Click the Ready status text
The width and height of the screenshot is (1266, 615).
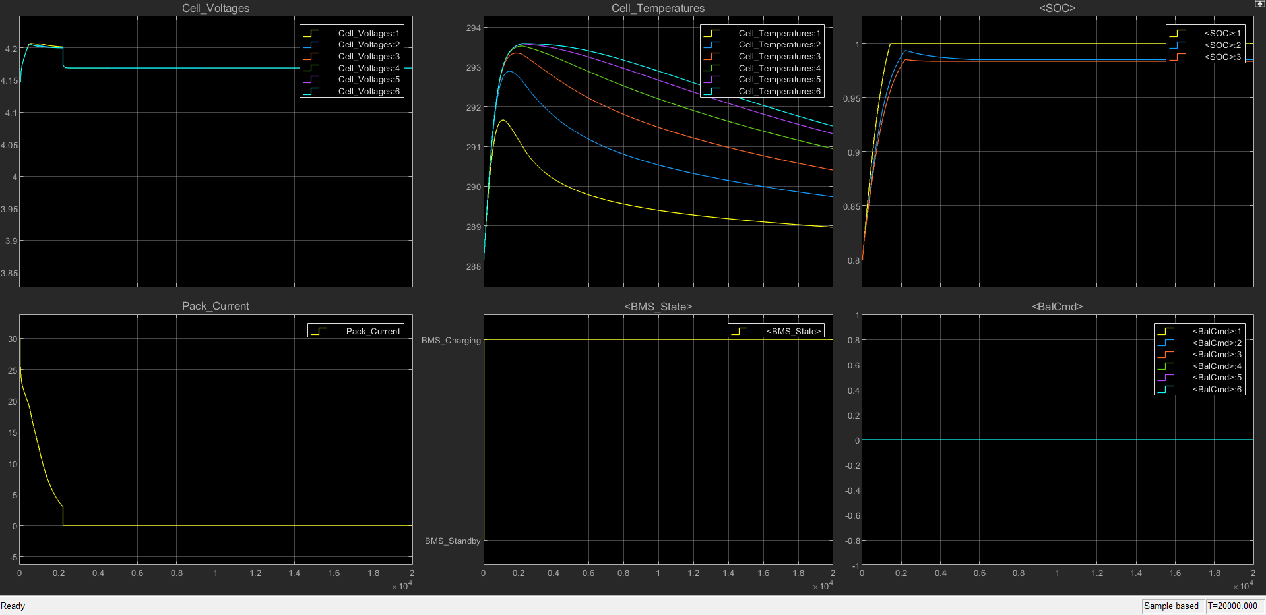(x=13, y=606)
